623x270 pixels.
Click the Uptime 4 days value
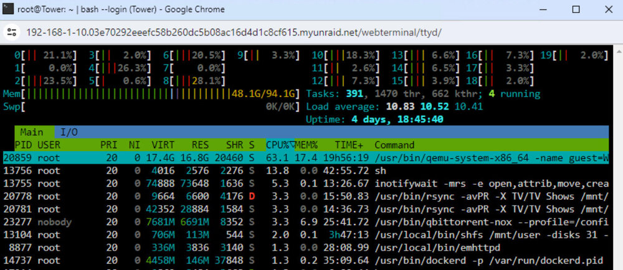[397, 119]
